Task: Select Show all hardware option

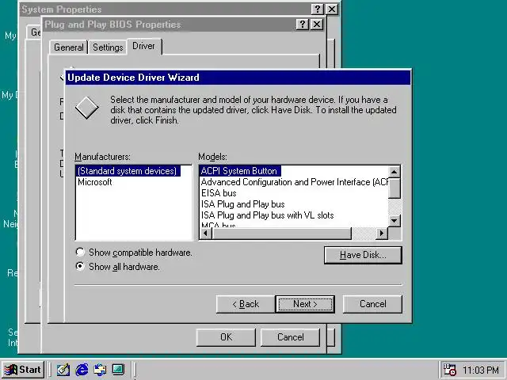Action: (117, 267)
